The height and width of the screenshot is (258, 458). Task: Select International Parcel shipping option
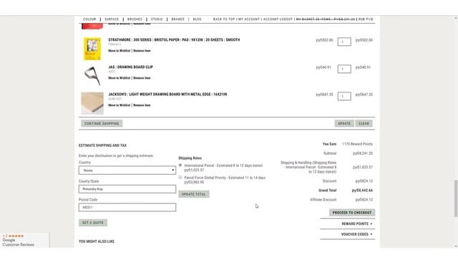(x=180, y=166)
